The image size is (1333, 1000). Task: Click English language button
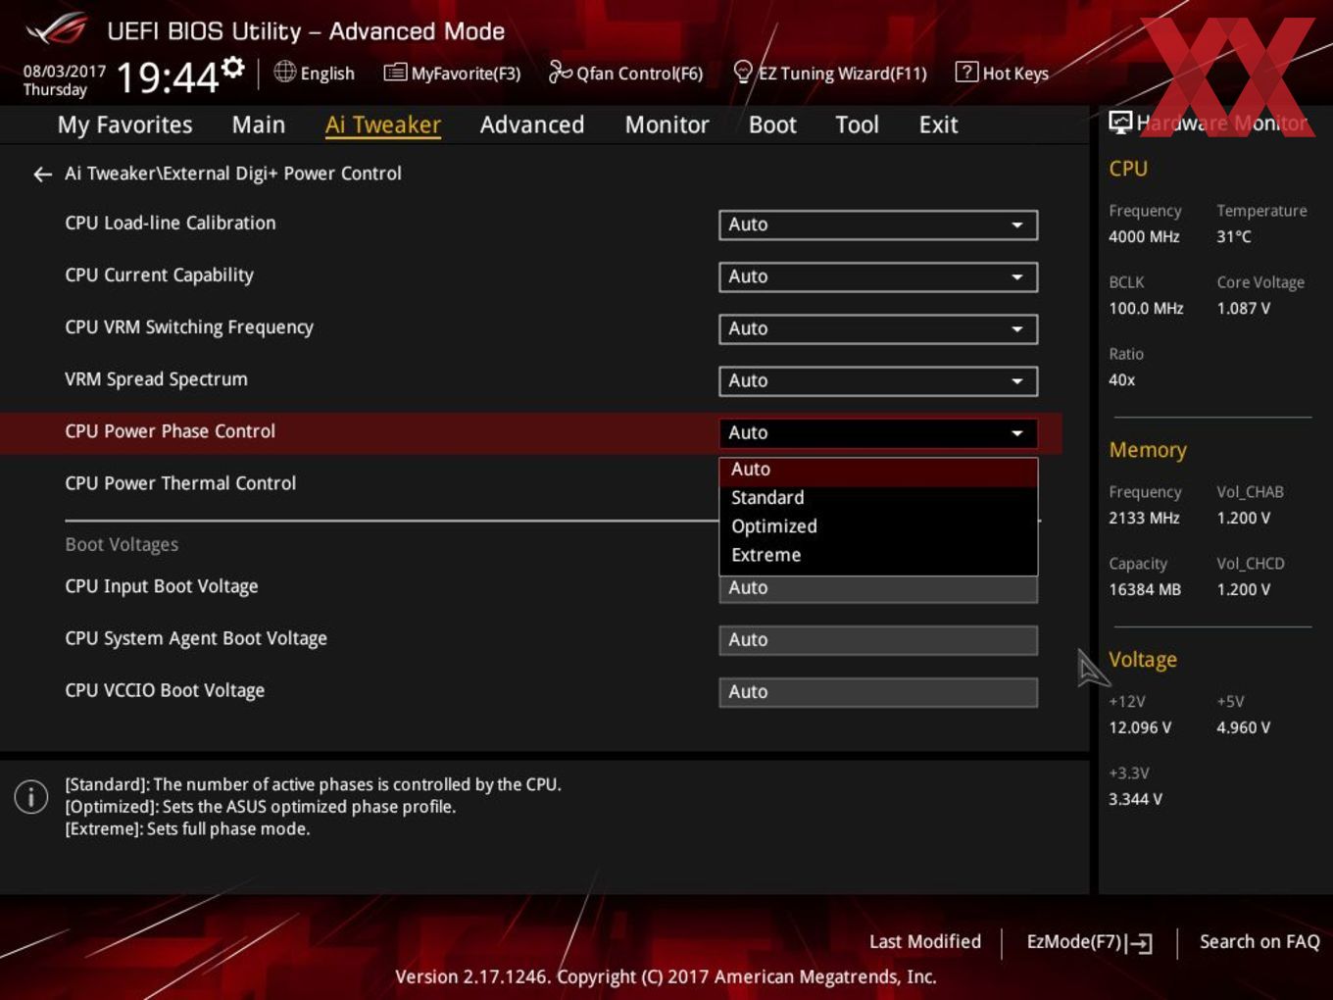coord(315,74)
